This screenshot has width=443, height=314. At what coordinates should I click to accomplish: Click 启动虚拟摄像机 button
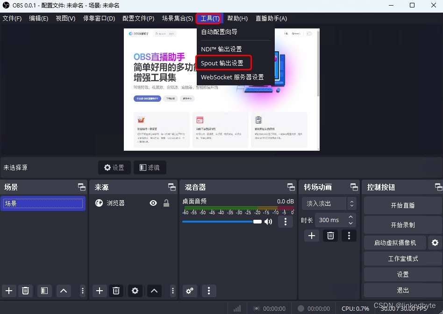point(395,243)
